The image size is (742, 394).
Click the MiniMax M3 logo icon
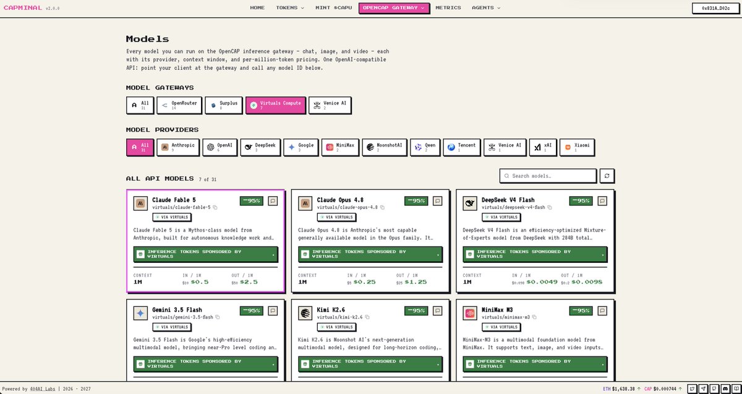471,313
